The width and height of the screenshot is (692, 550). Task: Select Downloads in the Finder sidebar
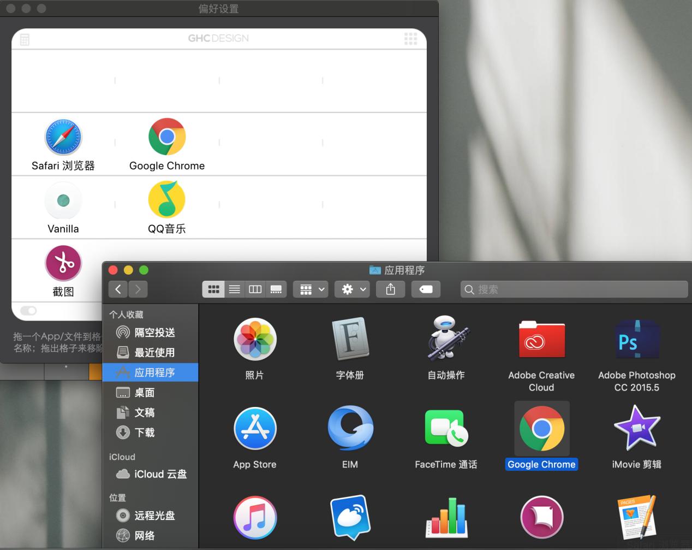point(145,433)
